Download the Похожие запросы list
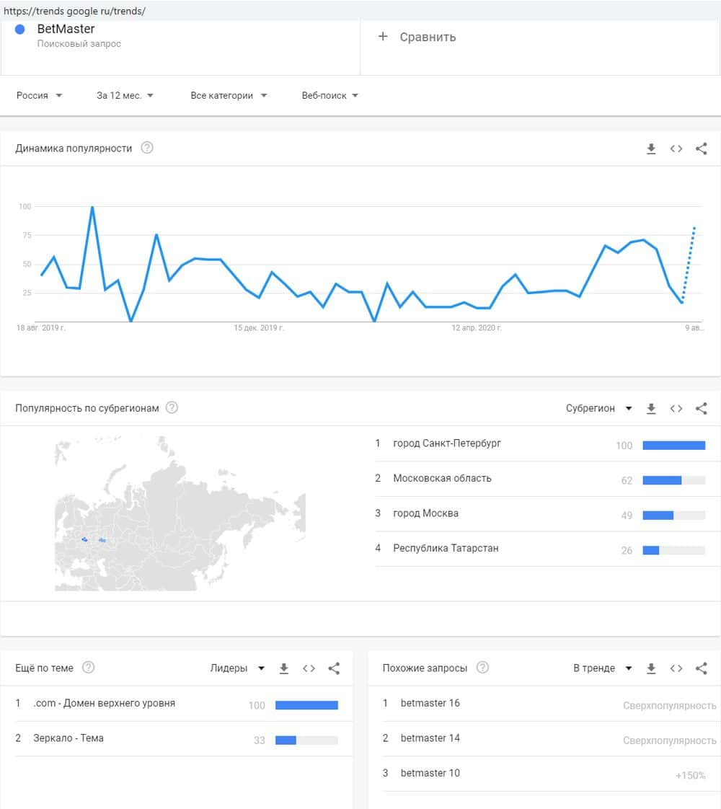 [651, 668]
